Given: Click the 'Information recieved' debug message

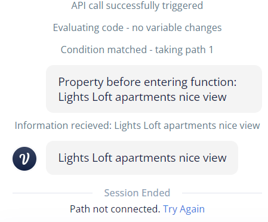Looking at the screenshot, I should (137, 126).
